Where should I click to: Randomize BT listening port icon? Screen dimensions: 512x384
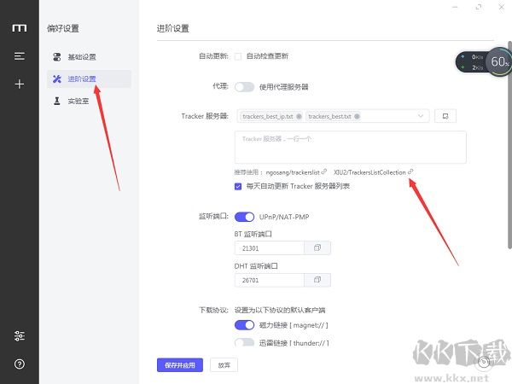(317, 247)
